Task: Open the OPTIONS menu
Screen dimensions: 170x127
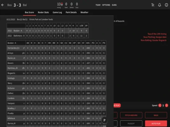Action: pos(106,5)
